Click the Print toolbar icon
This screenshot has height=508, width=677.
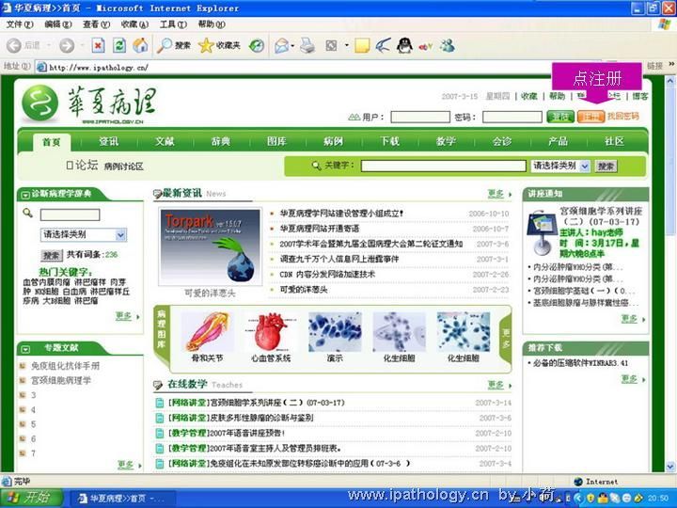307,45
